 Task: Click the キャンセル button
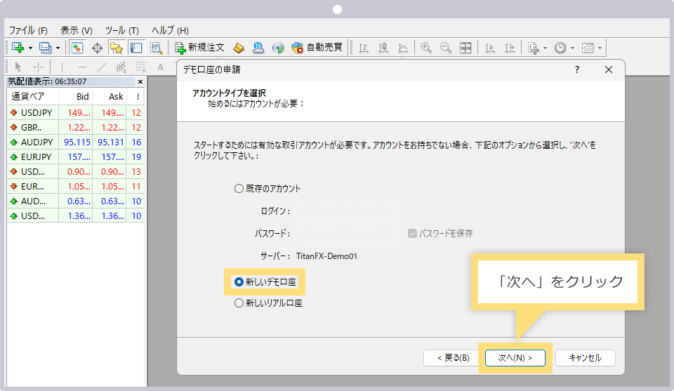point(585,357)
